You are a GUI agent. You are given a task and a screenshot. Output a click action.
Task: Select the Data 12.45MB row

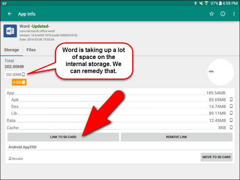pyautogui.click(x=119, y=121)
